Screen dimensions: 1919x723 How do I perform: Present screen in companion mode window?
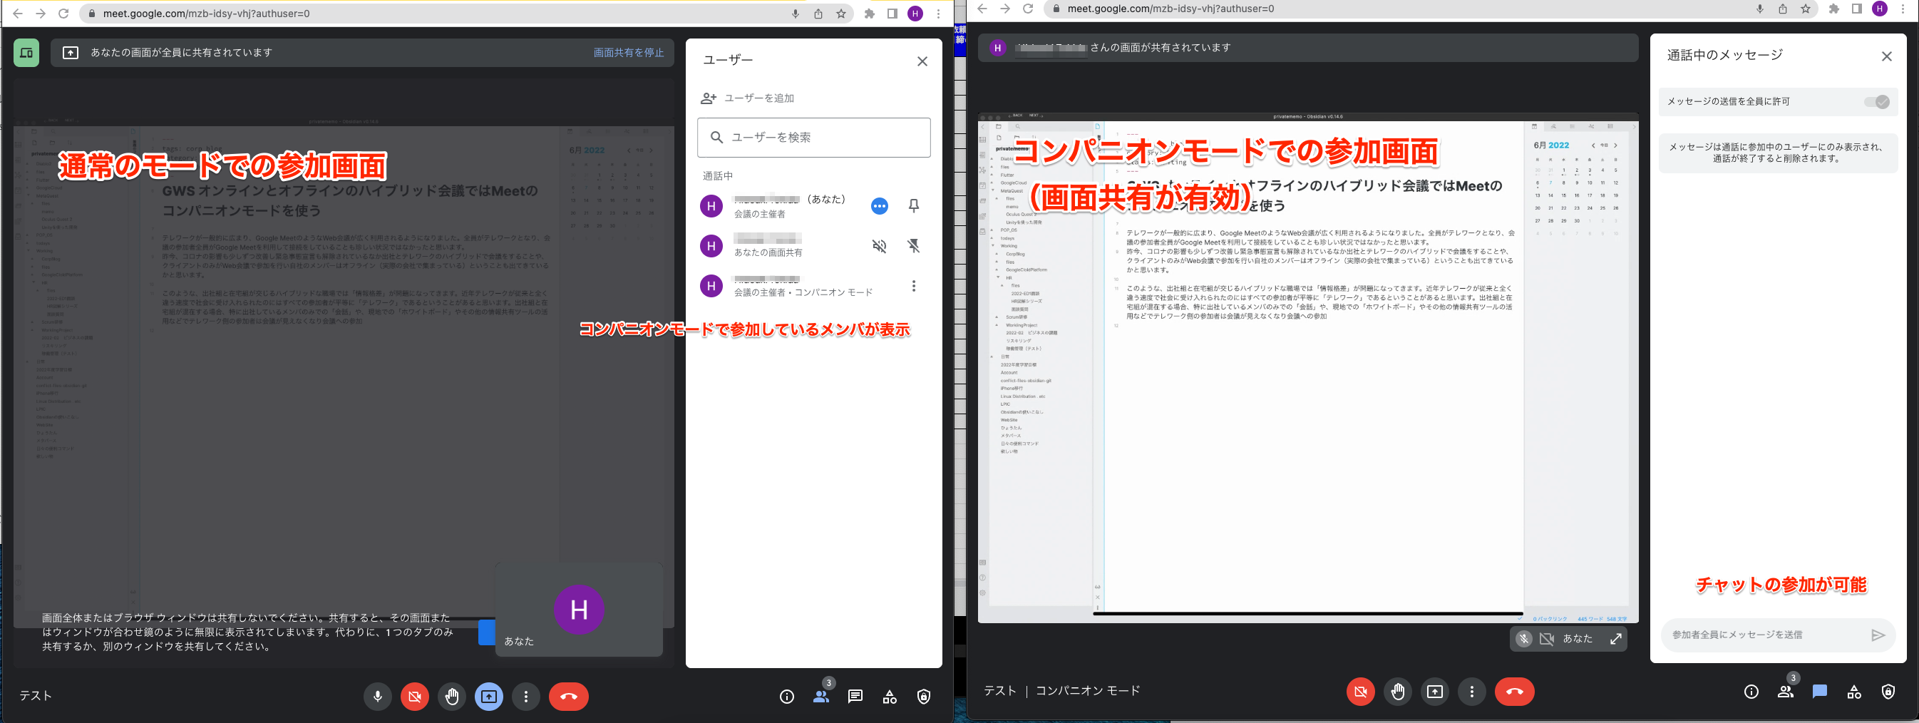[x=1435, y=692]
